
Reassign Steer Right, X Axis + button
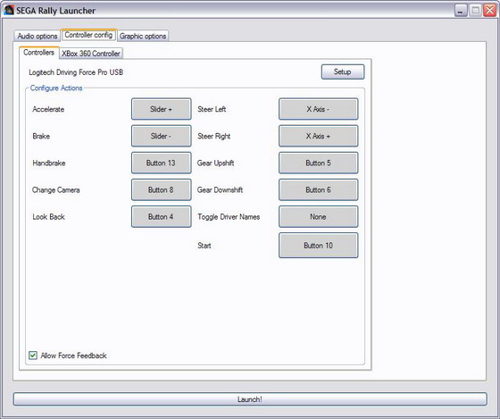[x=318, y=136]
